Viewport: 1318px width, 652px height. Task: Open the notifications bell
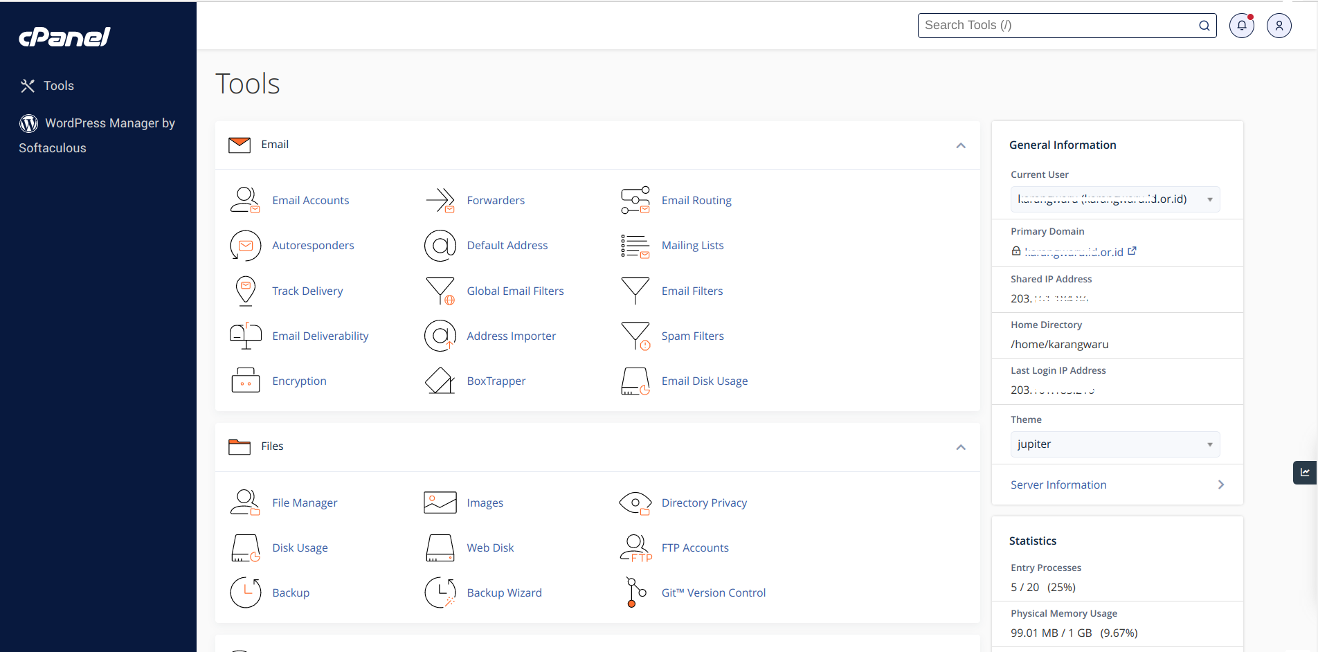(1241, 25)
